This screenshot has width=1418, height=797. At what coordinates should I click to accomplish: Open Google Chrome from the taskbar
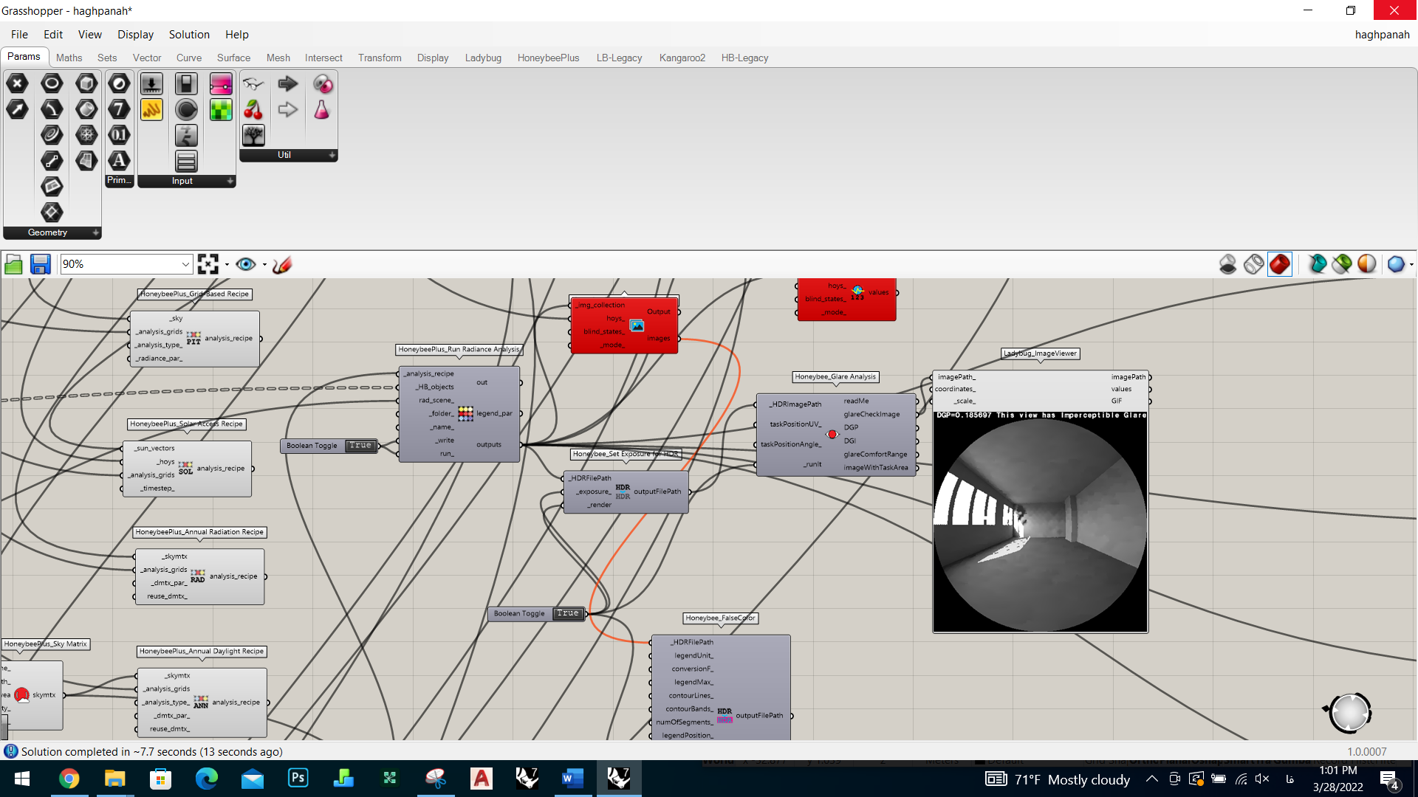coord(69,779)
